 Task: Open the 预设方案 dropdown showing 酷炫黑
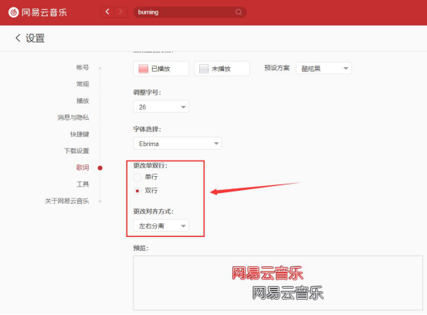(x=324, y=69)
